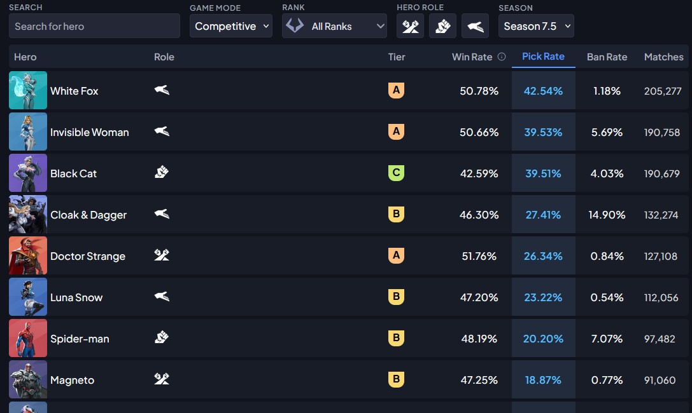The image size is (692, 413).
Task: Open the Game Mode Competitive dropdown
Action: click(231, 26)
